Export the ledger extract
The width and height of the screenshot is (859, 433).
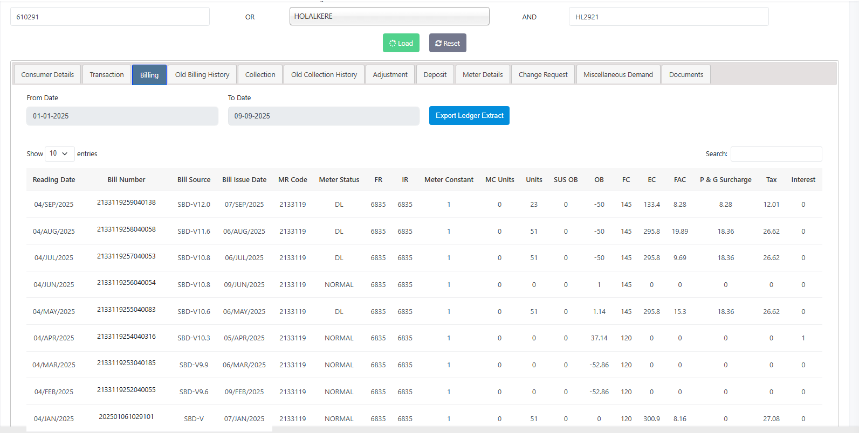pos(469,116)
